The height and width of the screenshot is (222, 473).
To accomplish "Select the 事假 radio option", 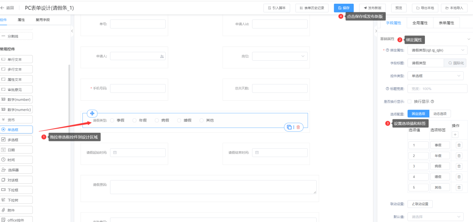I will pos(112,120).
